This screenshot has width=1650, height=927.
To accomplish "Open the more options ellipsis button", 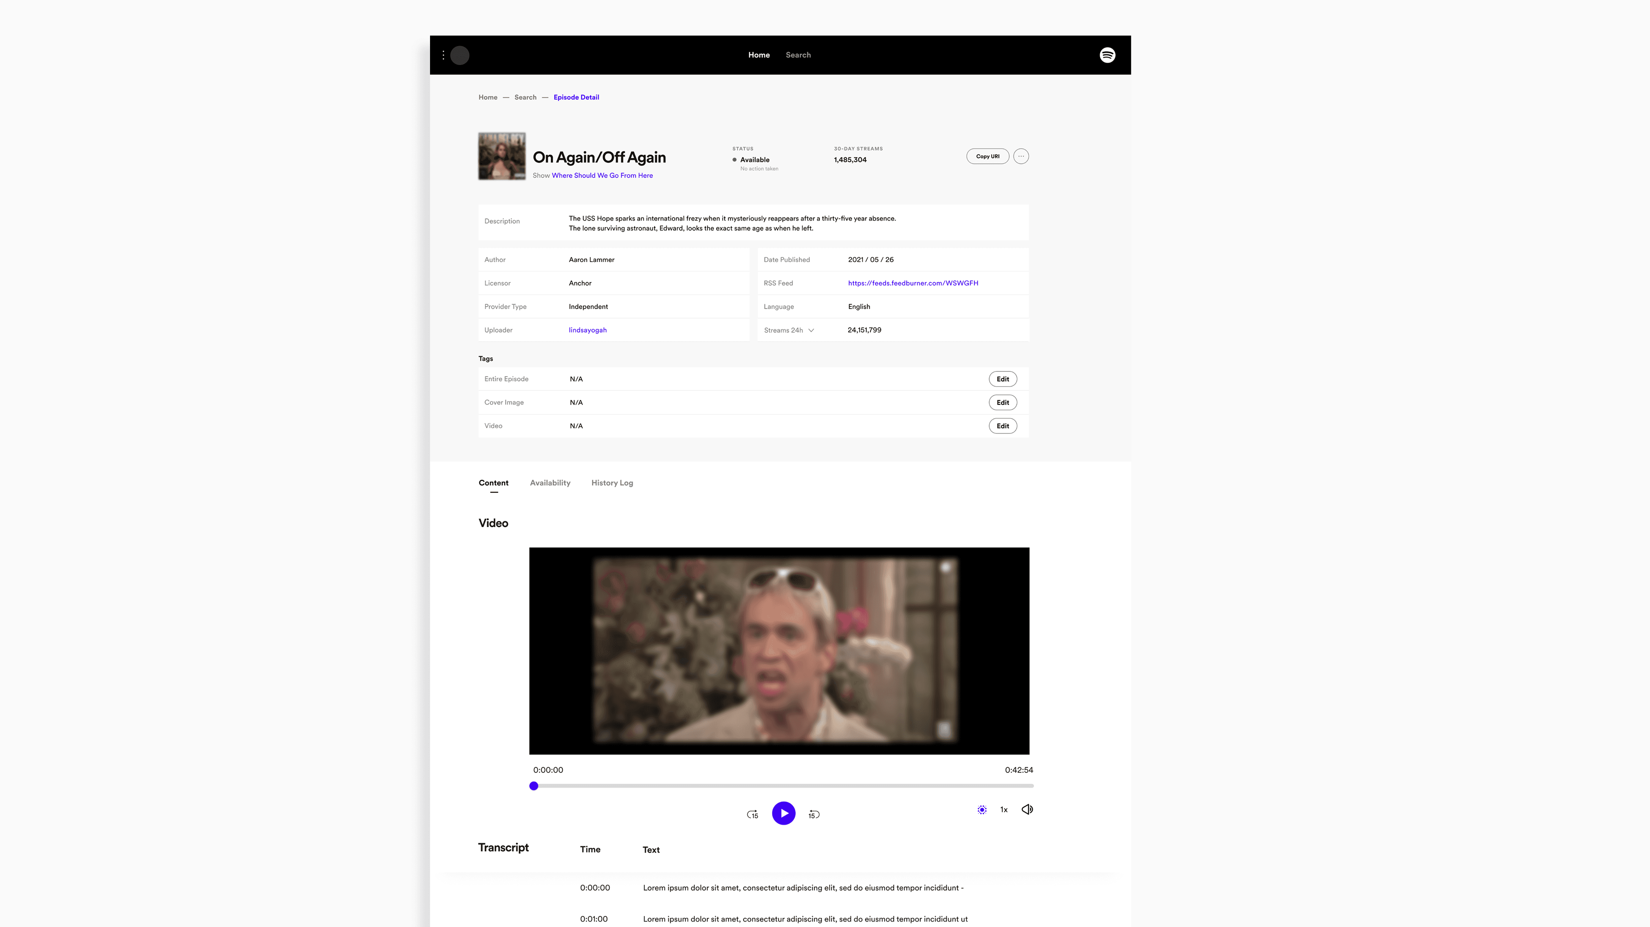I will [x=1021, y=156].
